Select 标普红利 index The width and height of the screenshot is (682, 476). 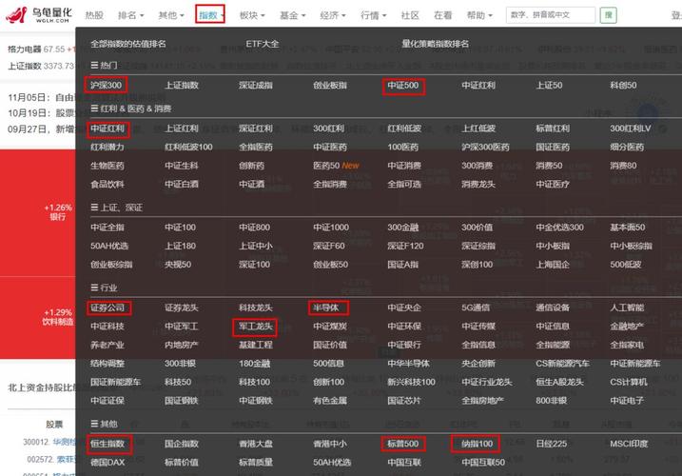pos(553,129)
